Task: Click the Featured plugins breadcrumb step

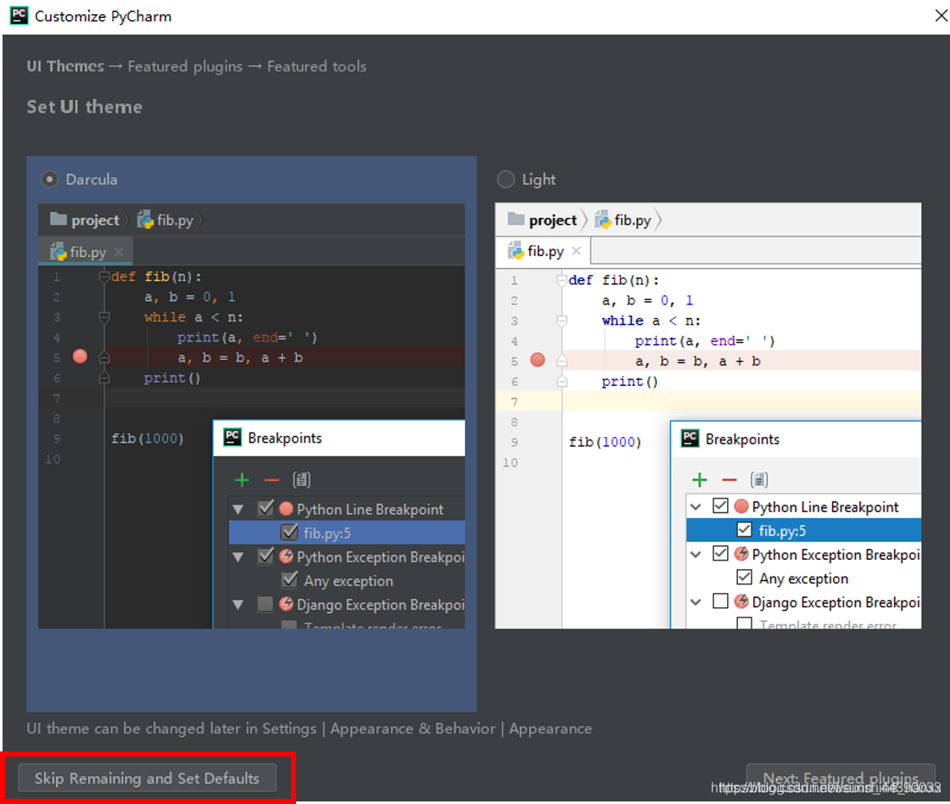Action: [185, 66]
